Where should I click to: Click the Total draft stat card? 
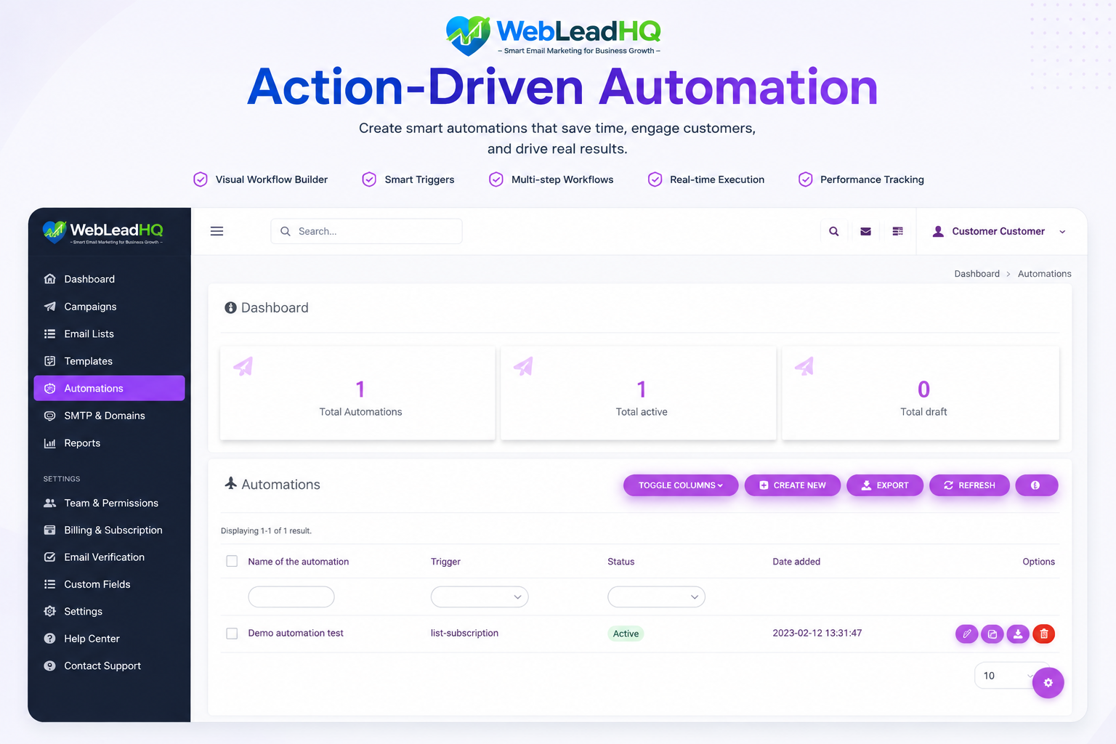(921, 393)
